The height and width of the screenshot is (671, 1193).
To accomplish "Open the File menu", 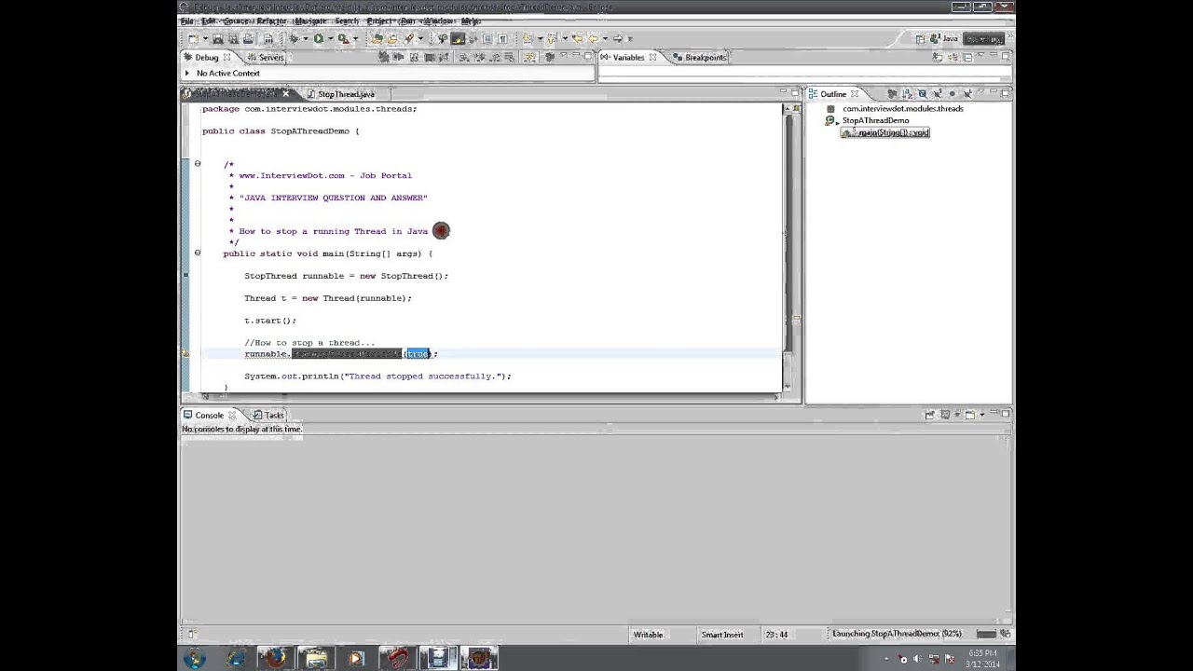I will click(x=187, y=21).
